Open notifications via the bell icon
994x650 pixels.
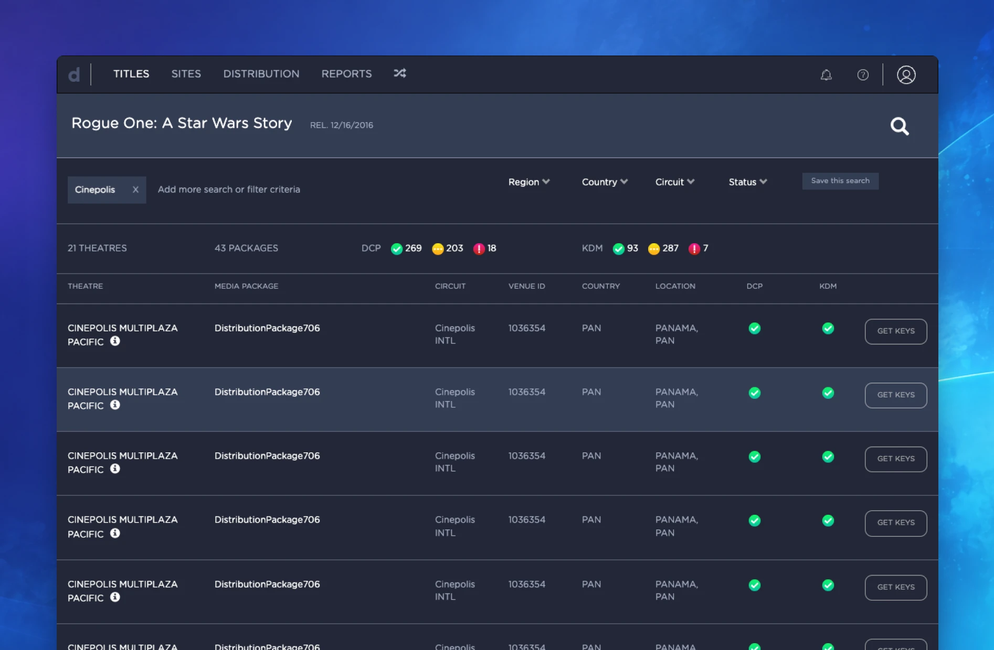pos(826,75)
